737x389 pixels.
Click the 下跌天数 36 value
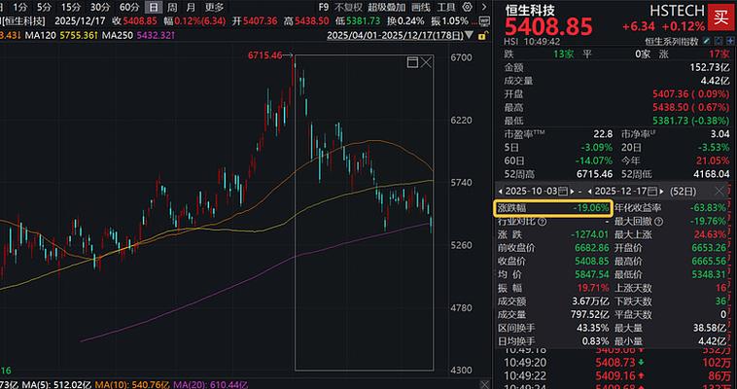(721, 301)
